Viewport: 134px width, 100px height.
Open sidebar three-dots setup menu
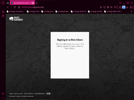pos(3,98)
